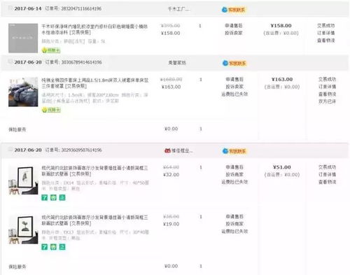Click the Tmall cat icon in the third order header
The width and height of the screenshot is (350, 275).
coord(167,150)
